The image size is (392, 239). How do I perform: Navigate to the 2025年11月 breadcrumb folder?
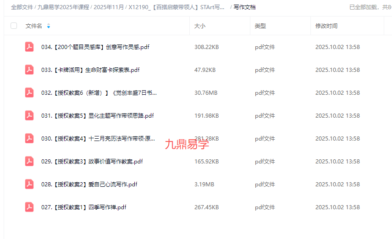pos(109,7)
